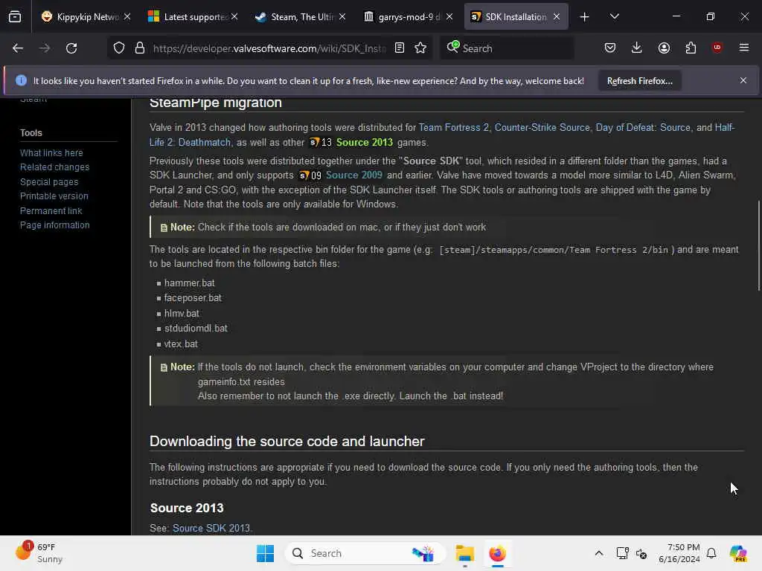Open the Firefox account icon
762x571 pixels.
664,48
